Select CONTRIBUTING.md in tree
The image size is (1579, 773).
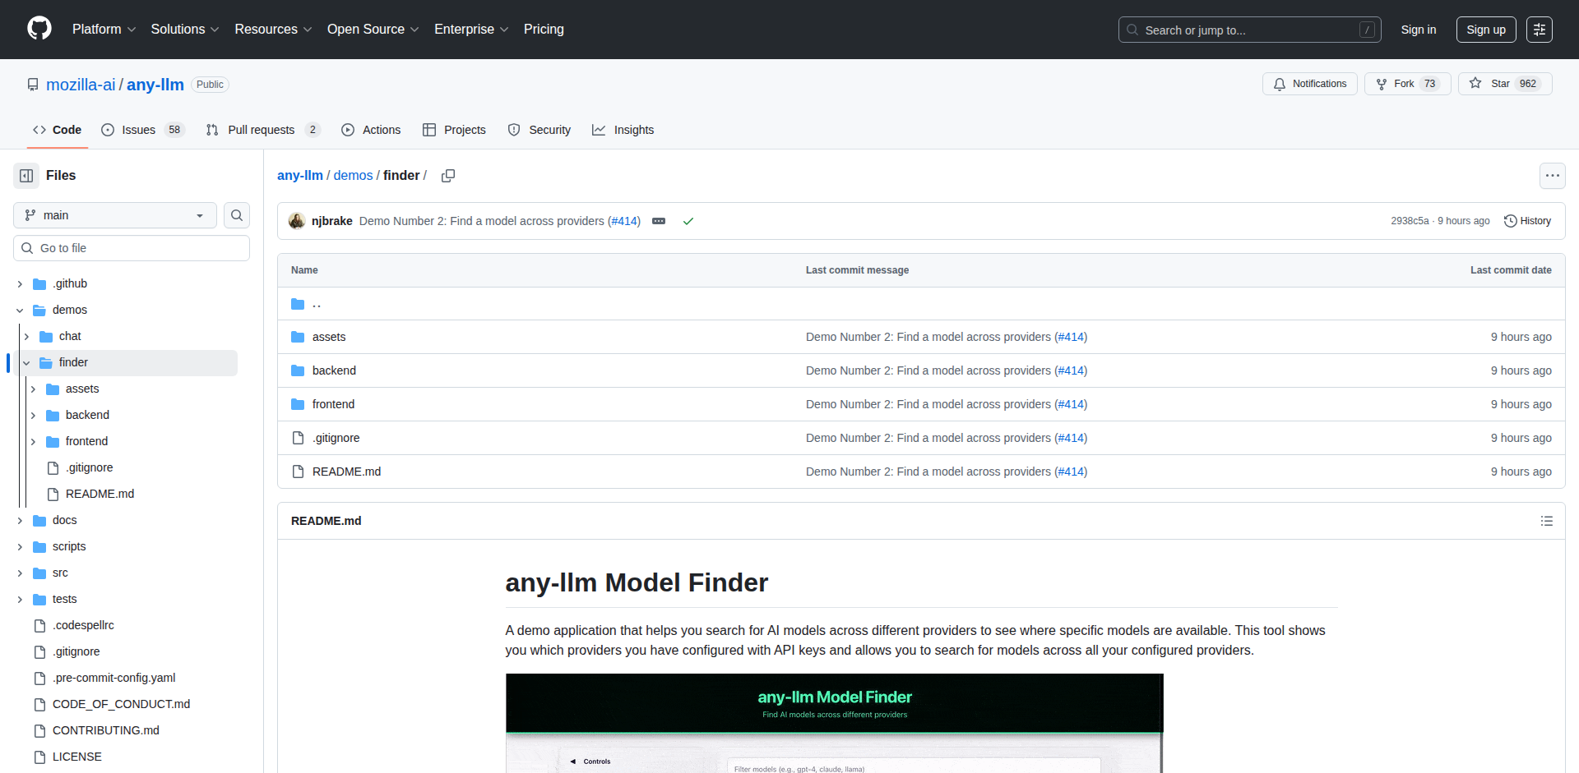106,730
